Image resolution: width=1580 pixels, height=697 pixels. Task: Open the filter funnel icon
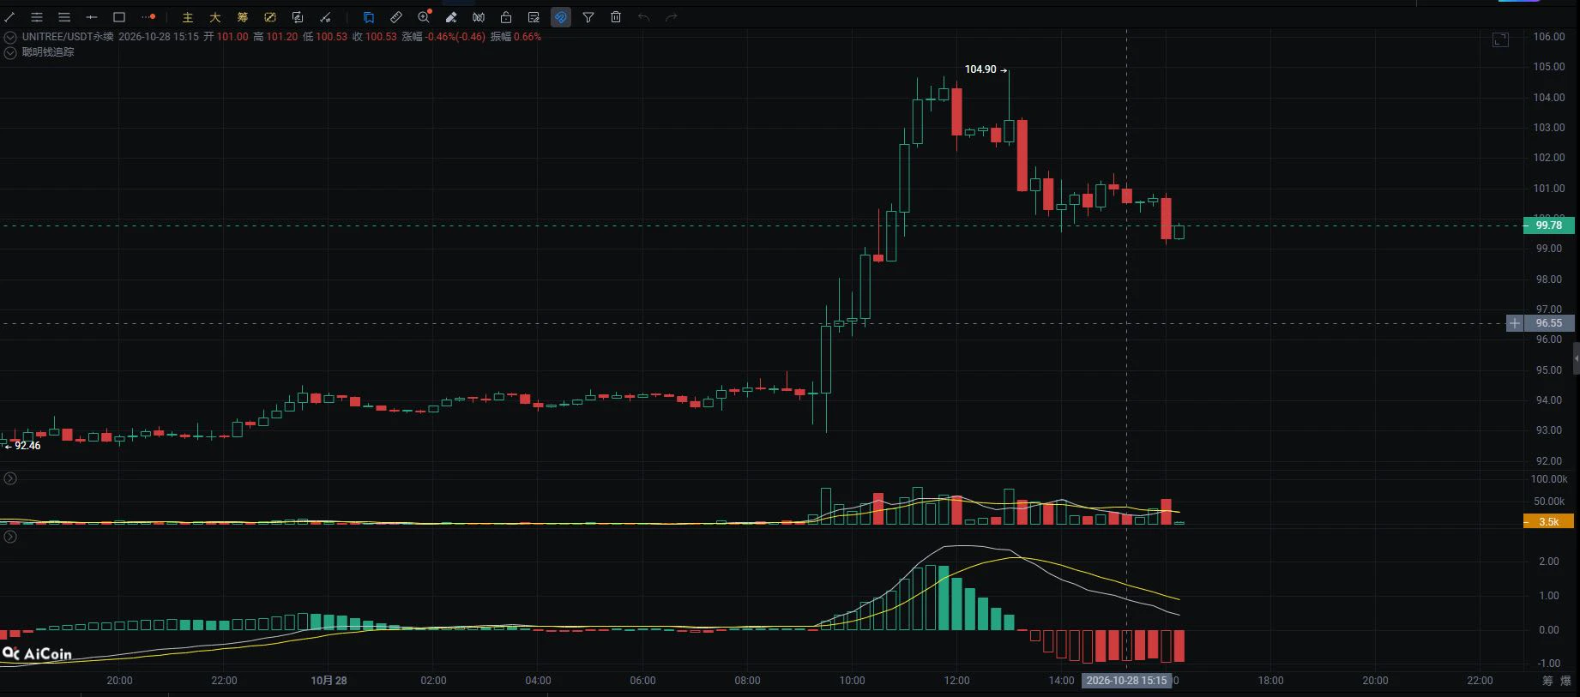pyautogui.click(x=588, y=17)
